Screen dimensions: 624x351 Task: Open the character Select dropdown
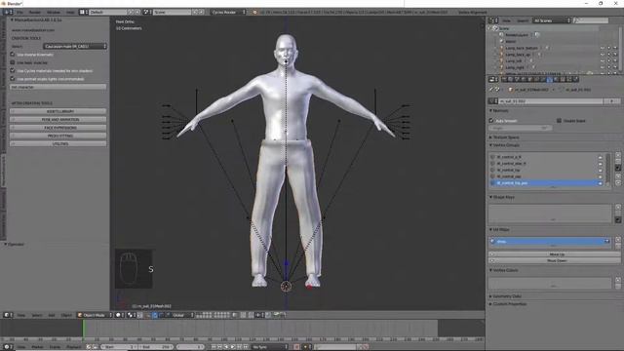pos(75,46)
